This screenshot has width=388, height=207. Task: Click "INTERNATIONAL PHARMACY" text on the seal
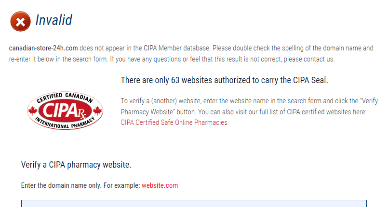65,124
